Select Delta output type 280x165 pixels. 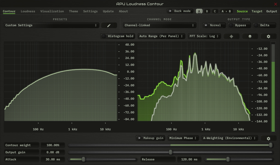pos(264,25)
